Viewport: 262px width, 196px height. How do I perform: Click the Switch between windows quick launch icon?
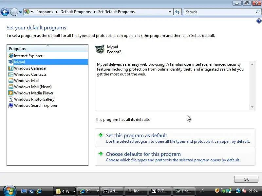pyautogui.click(x=31, y=191)
